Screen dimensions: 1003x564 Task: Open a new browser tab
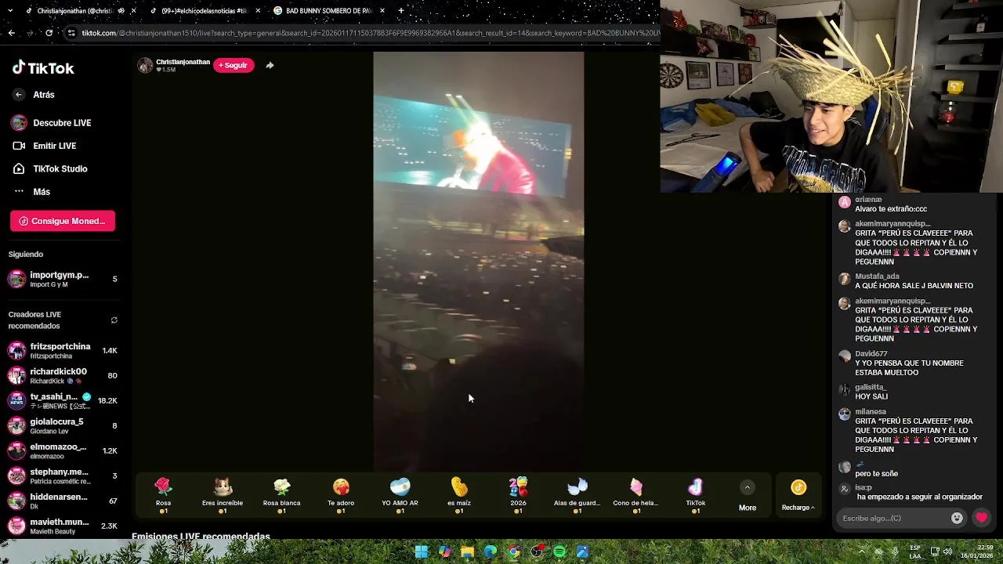(x=400, y=11)
